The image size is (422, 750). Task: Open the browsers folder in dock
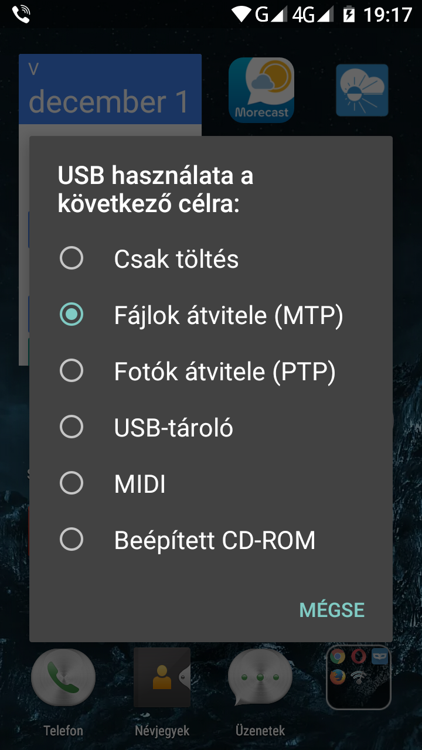pos(358,677)
